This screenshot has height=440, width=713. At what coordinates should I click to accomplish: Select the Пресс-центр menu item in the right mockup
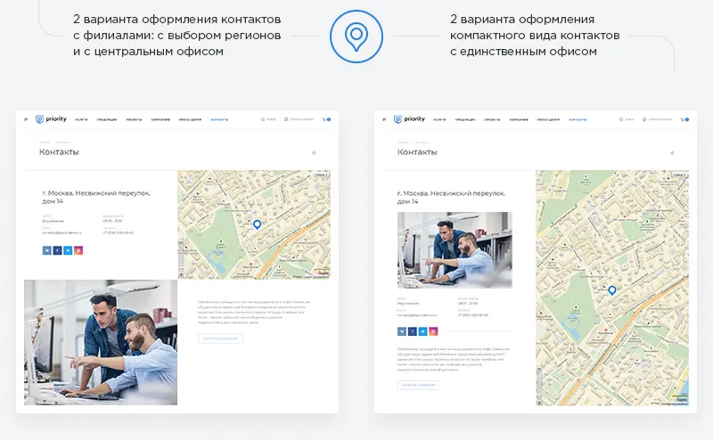coord(549,119)
